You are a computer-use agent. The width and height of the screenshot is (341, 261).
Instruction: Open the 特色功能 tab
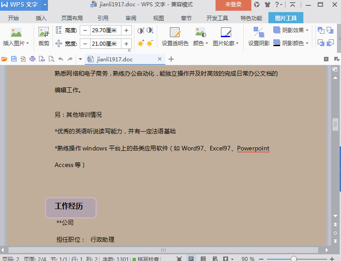tap(251, 18)
